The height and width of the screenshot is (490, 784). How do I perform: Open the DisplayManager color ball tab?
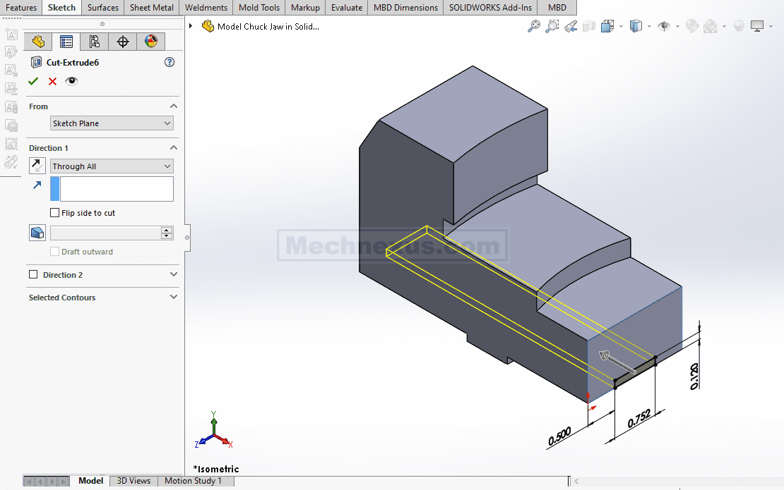coord(150,42)
